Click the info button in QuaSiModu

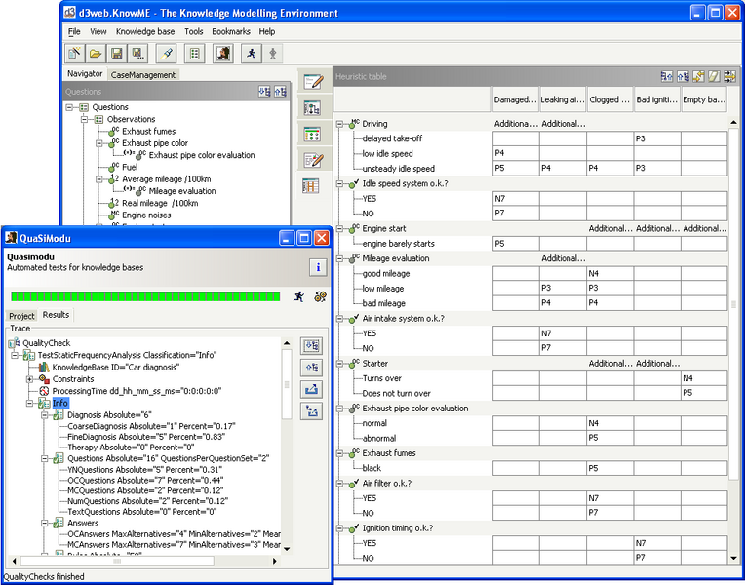[x=318, y=267]
